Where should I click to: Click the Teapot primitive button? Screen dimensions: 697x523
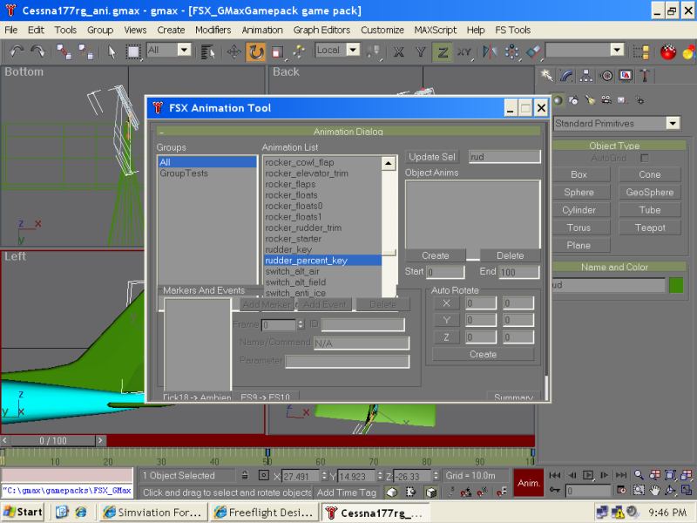649,228
